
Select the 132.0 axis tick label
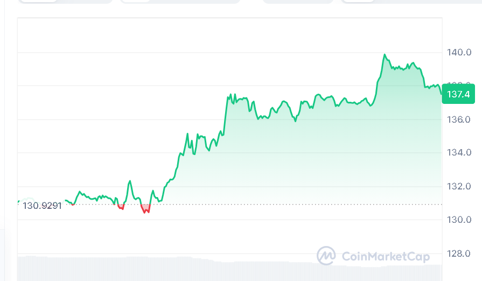click(459, 186)
